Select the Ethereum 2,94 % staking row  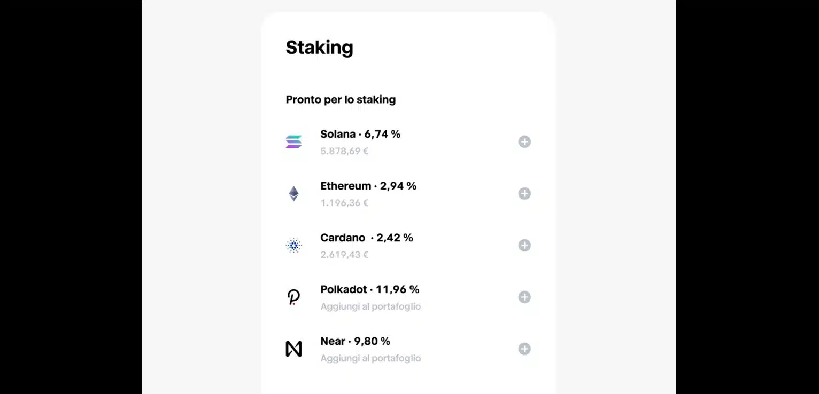368,186
